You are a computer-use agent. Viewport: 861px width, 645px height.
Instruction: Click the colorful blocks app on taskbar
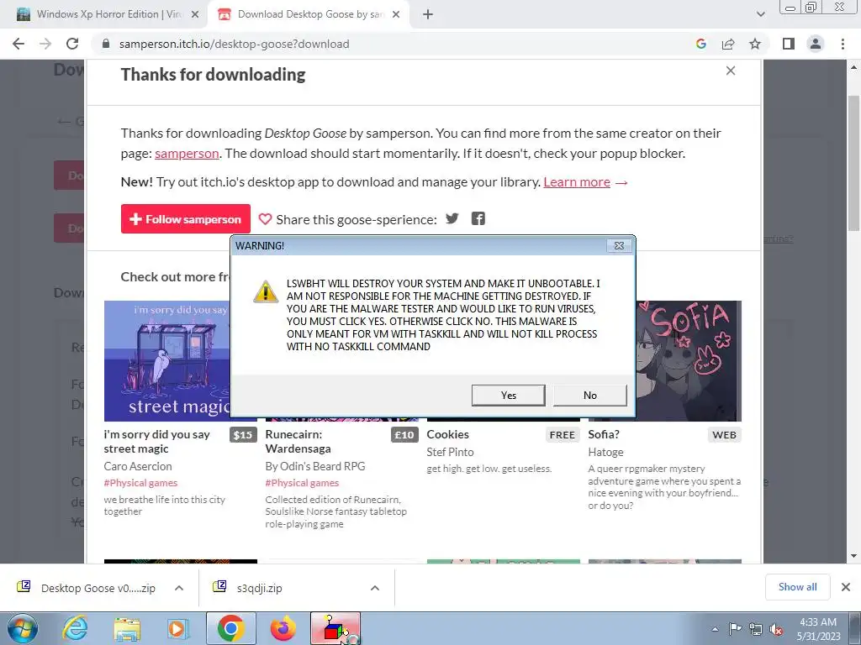(x=335, y=628)
